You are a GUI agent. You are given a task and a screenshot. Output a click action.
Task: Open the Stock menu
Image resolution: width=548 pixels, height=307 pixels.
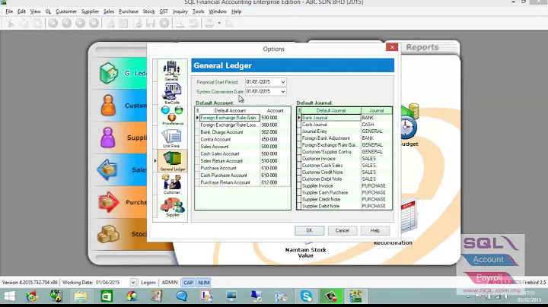point(148,11)
